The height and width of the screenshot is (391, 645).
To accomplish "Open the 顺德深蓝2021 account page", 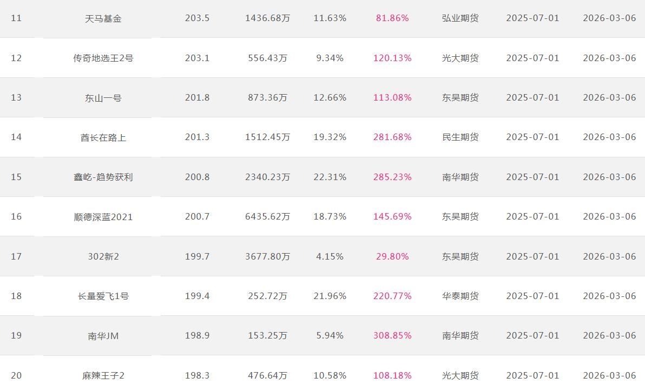I will (x=103, y=217).
